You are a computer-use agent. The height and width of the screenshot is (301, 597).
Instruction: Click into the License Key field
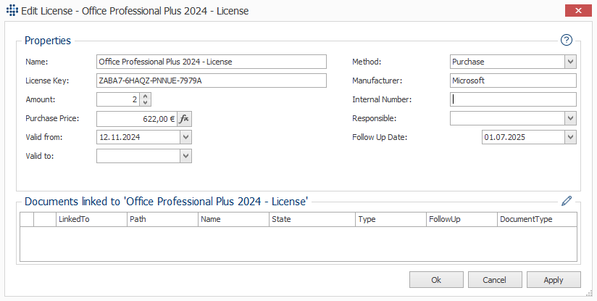coord(212,81)
